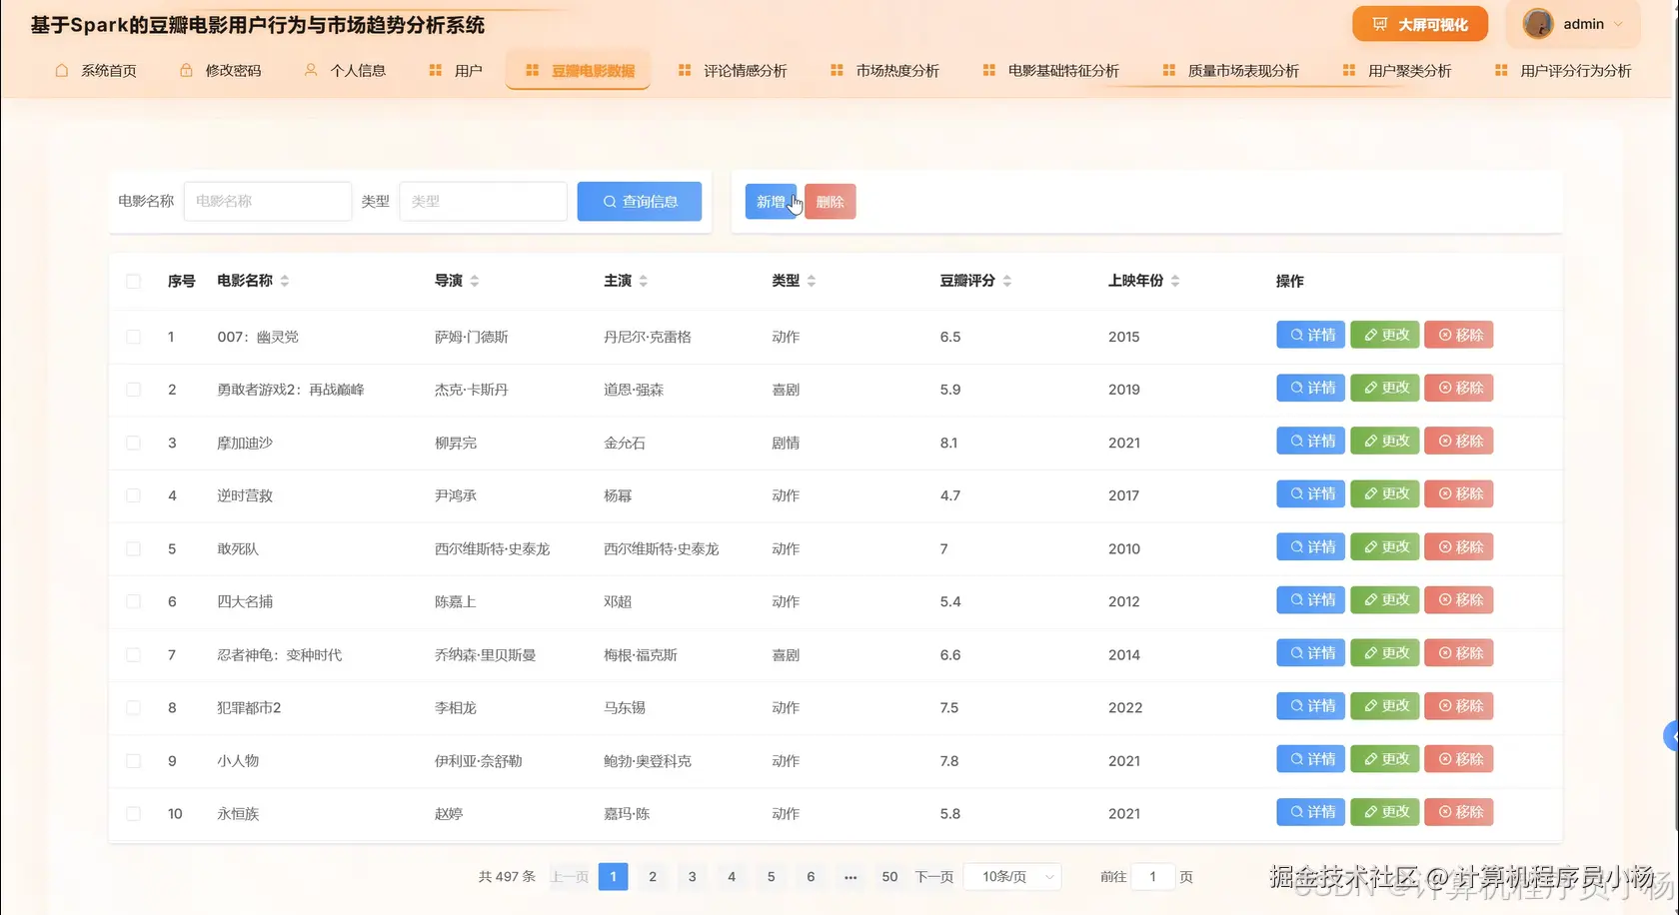View 详情 for 敢死队
The width and height of the screenshot is (1679, 915).
(1311, 546)
